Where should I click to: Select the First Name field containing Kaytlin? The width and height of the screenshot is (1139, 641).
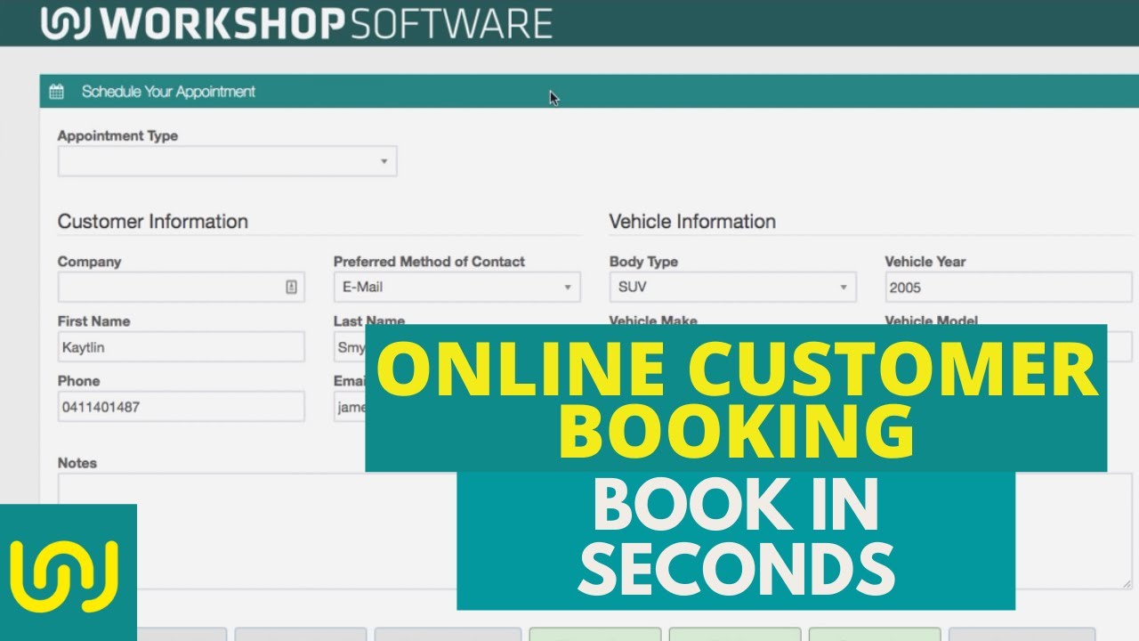pos(181,347)
